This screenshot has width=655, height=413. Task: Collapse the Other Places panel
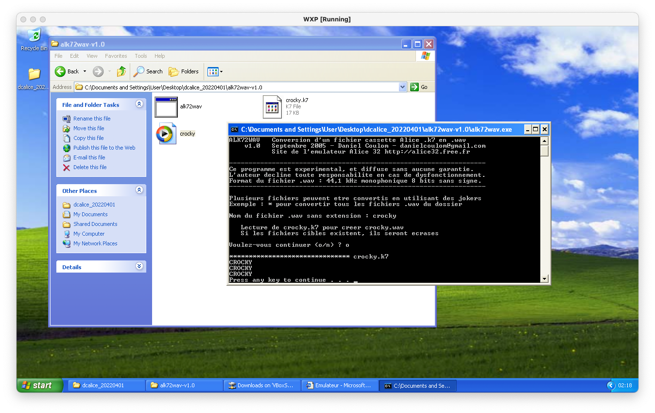tap(139, 190)
